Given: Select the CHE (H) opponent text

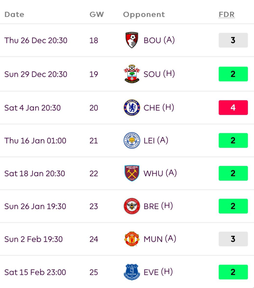Looking at the screenshot, I should click(159, 107).
